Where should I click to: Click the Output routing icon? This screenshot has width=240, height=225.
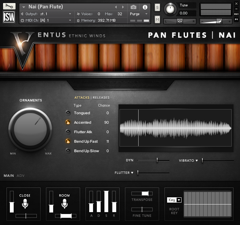22,14
